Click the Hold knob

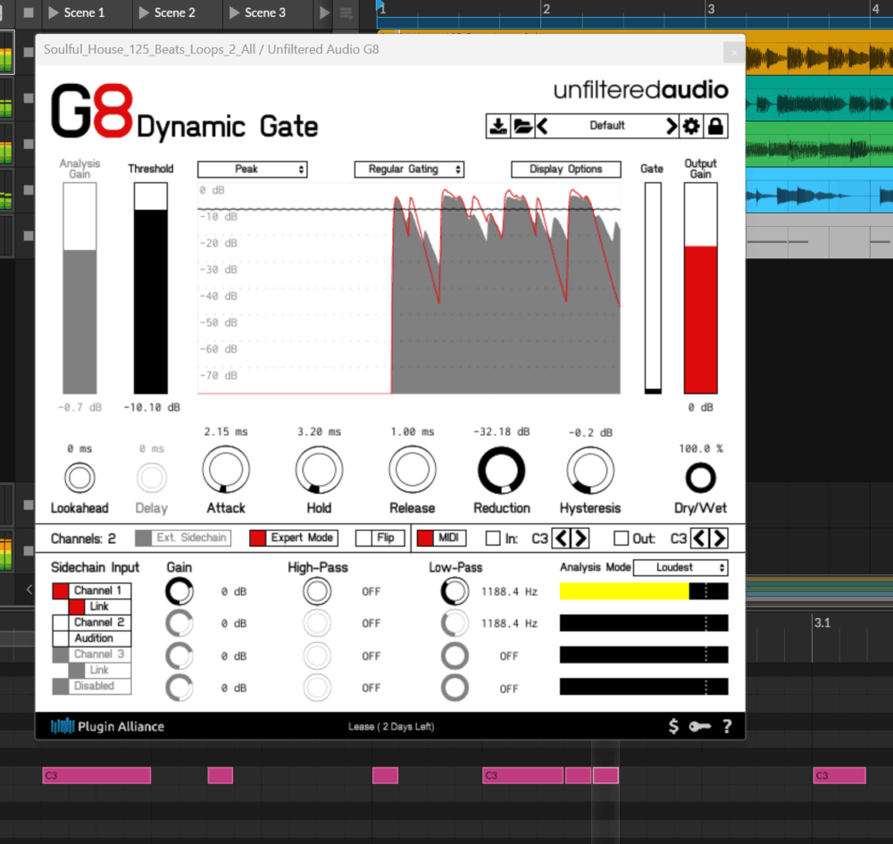pyautogui.click(x=319, y=470)
